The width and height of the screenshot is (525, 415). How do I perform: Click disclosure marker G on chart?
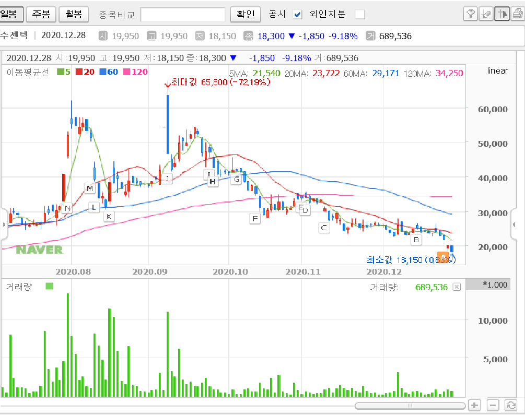coord(237,179)
